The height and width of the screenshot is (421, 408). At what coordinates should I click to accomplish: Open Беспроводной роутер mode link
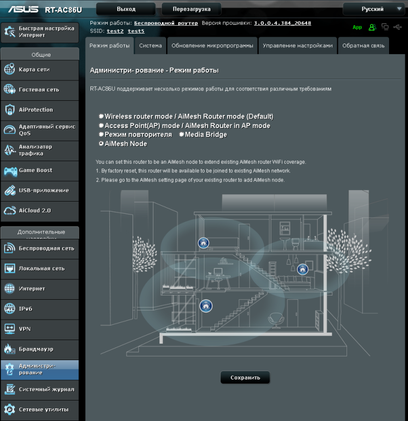pyautogui.click(x=166, y=23)
